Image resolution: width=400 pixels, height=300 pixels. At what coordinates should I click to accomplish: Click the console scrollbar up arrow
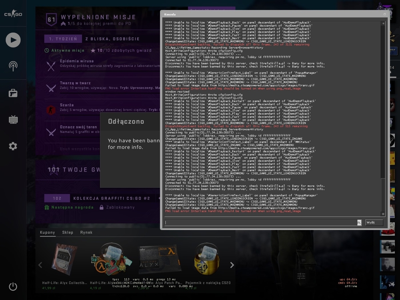[x=383, y=23]
